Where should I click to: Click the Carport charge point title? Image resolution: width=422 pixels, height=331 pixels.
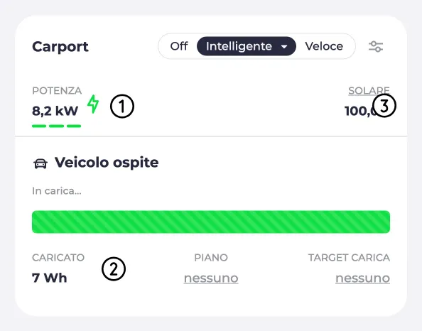60,47
